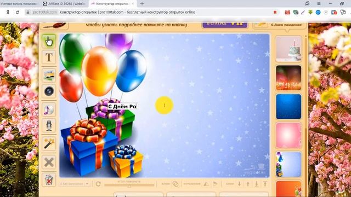Image resolution: width=351 pixels, height=197 pixels.
Task: Click the Yandex 'Я' home button
Action: point(8,12)
